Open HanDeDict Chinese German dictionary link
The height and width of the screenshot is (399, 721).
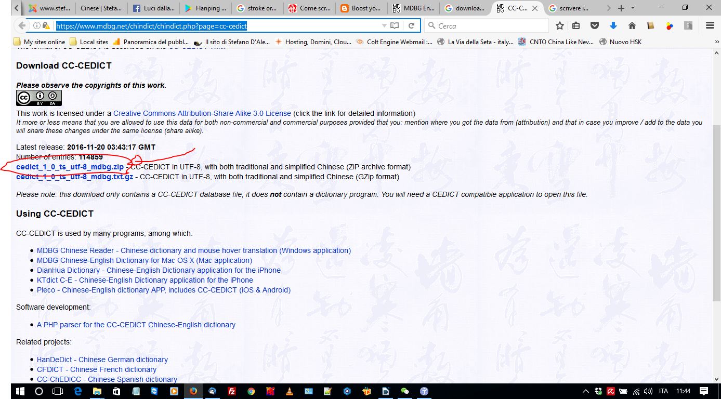102,360
